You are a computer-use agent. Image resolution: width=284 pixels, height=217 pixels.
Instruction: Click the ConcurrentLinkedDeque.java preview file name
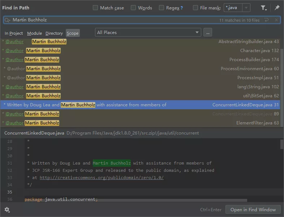(x=34, y=133)
